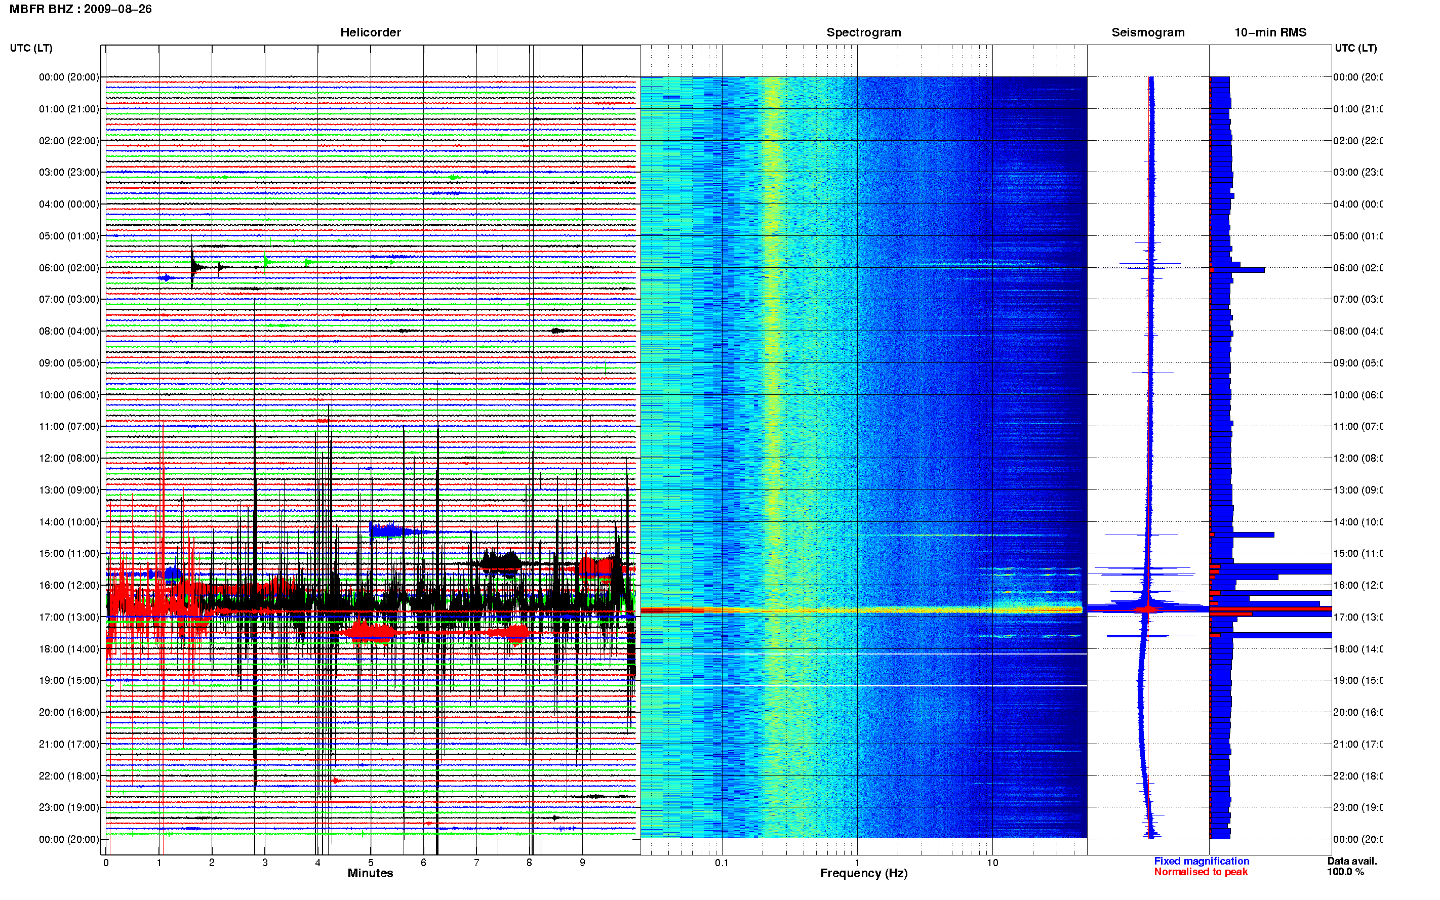Click the 03:00 (23:00) time label
The width and height of the screenshot is (1440, 900).
[69, 172]
